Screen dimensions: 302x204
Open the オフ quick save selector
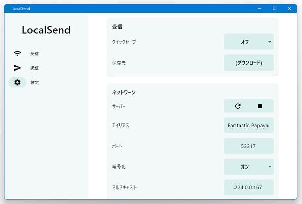tap(249, 42)
